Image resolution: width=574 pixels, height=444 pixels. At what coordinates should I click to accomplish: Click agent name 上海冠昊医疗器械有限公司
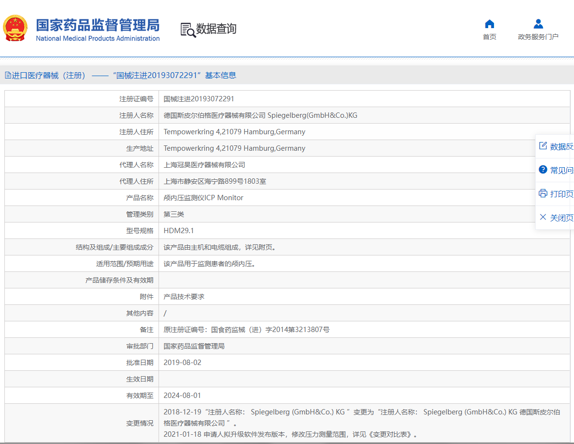pos(204,165)
